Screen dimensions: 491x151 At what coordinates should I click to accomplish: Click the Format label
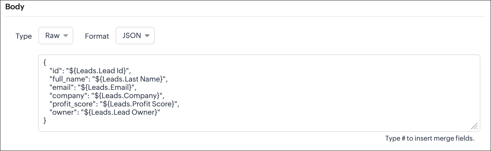coord(97,36)
